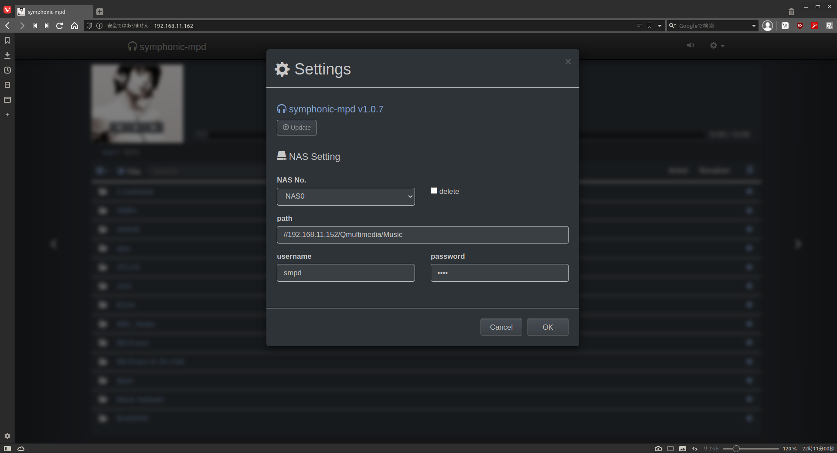
Task: Show the site info for the address
Action: click(99, 26)
